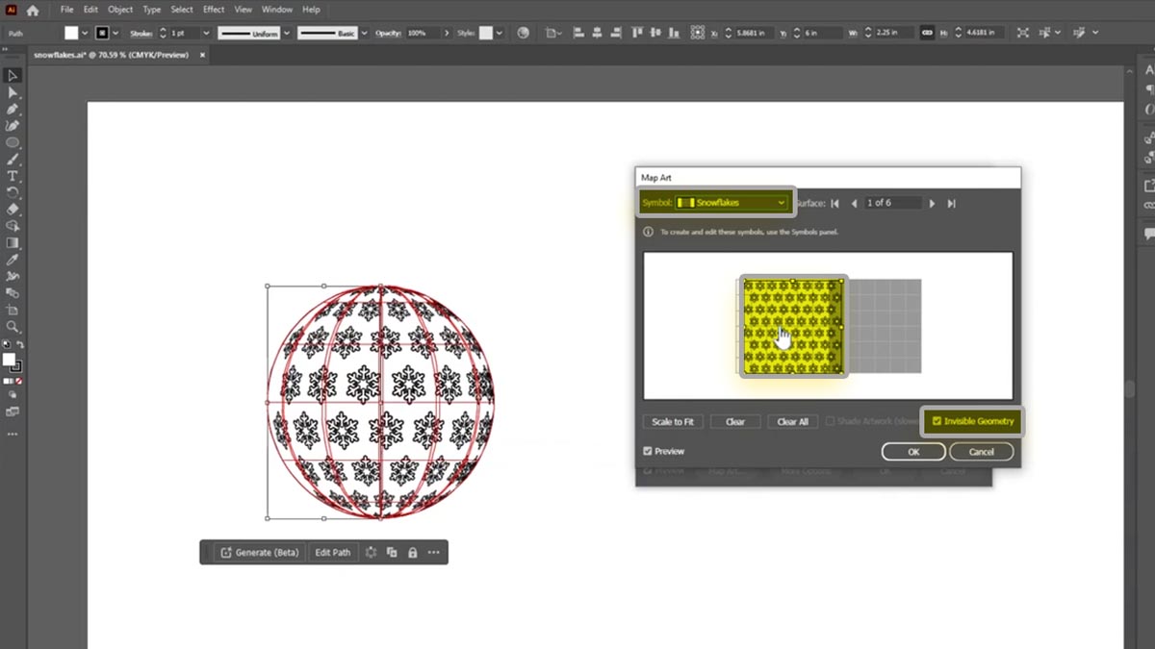Select the Selection tool

[x=13, y=75]
